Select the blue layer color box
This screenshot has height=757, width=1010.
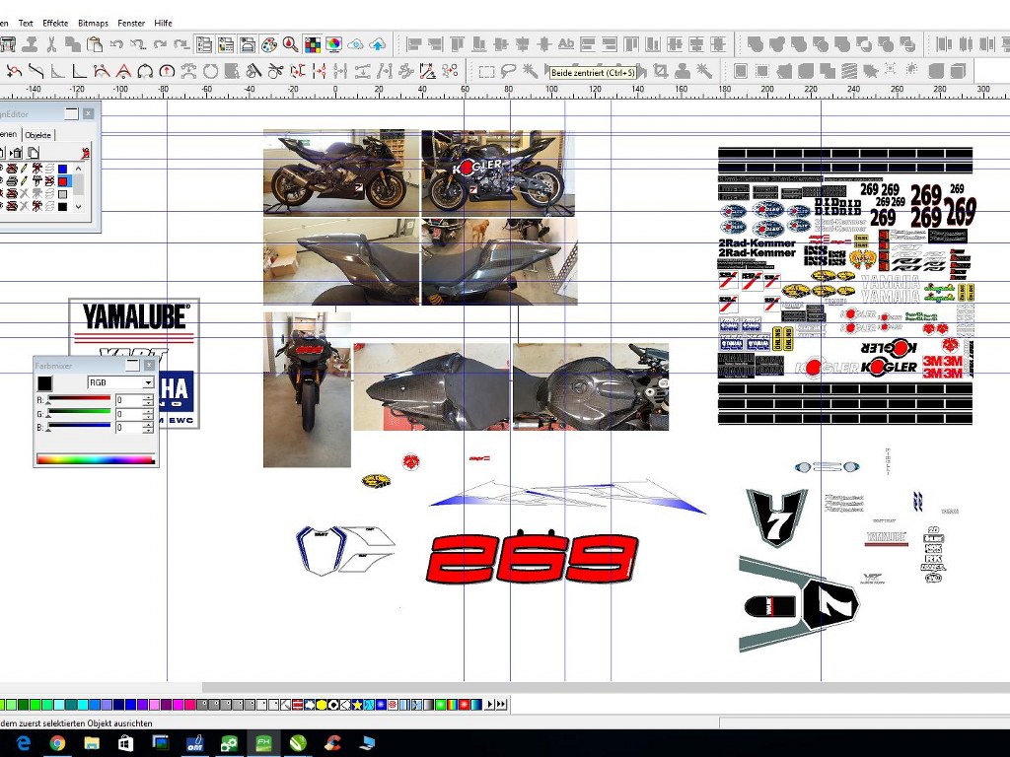click(x=63, y=169)
